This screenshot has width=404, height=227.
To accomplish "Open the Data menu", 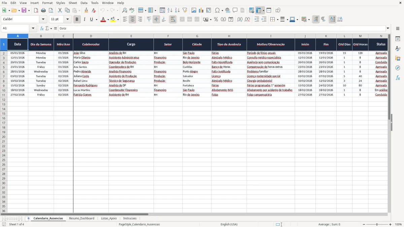I will [84, 3].
